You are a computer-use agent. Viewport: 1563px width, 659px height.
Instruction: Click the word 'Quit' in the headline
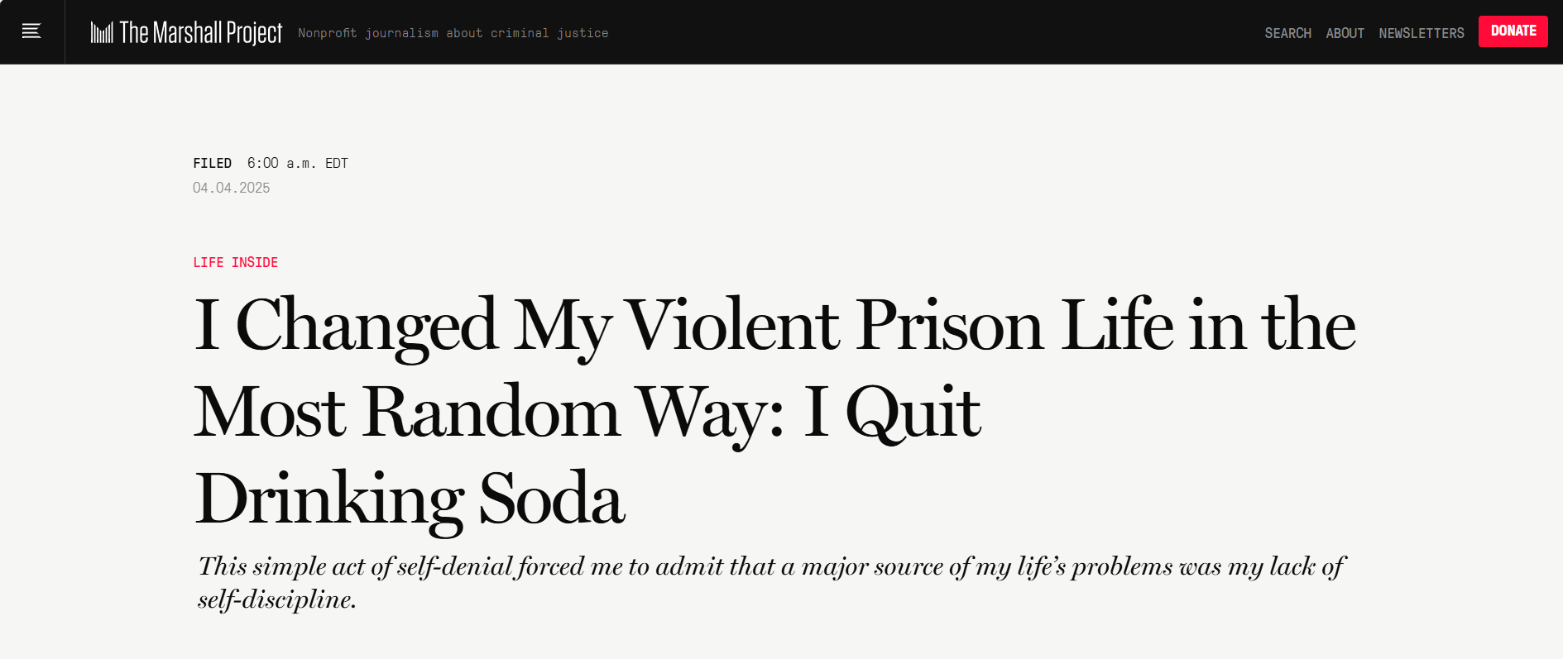[x=913, y=413]
